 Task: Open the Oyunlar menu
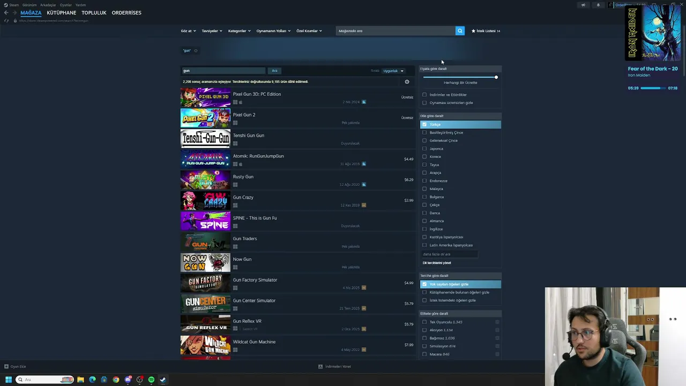[66, 5]
